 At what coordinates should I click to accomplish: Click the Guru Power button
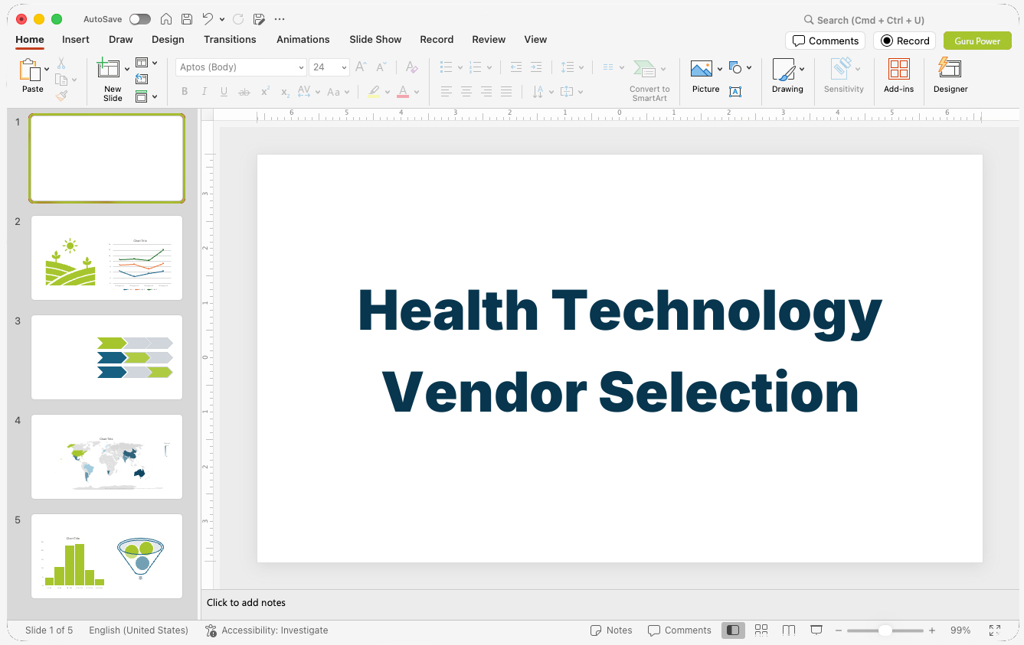977,41
